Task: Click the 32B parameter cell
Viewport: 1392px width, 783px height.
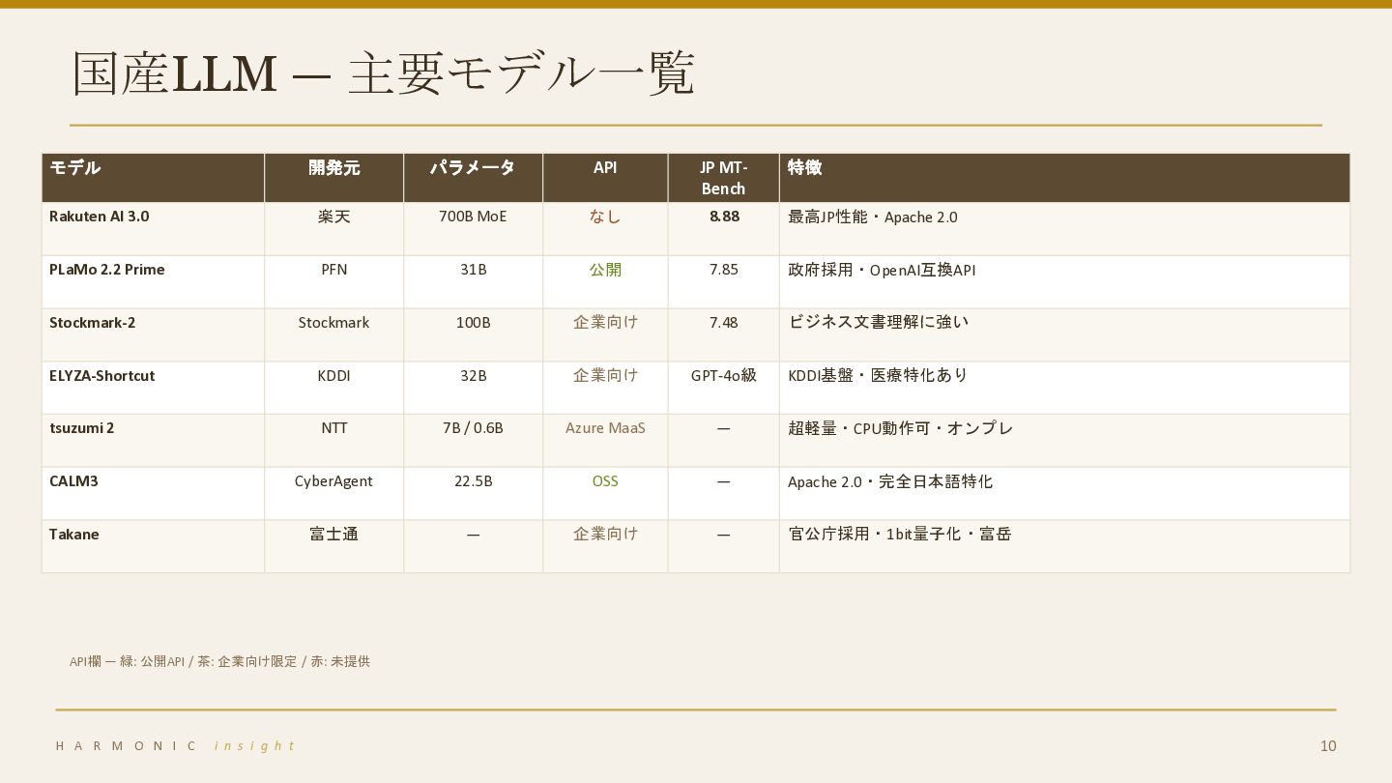Action: pyautogui.click(x=473, y=388)
